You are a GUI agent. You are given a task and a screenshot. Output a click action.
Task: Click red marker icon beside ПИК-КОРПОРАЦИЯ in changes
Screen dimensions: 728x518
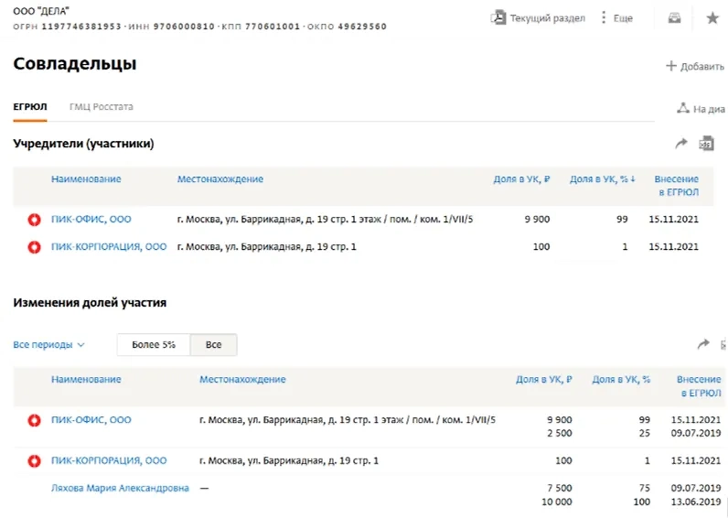pos(34,460)
